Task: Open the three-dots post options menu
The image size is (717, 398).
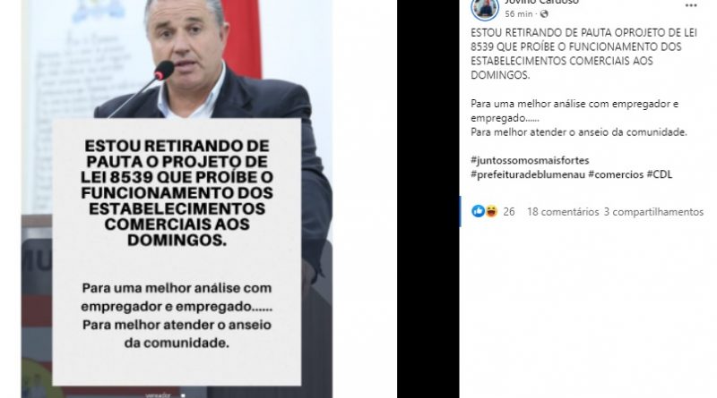Action: tap(690, 6)
